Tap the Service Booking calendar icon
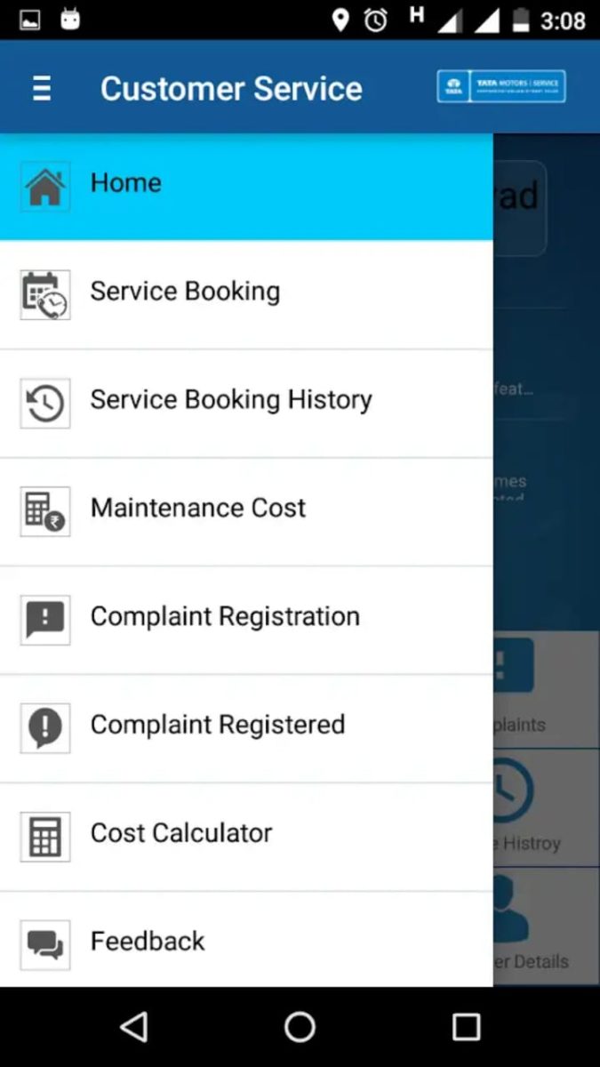The image size is (600, 1067). coord(45,295)
